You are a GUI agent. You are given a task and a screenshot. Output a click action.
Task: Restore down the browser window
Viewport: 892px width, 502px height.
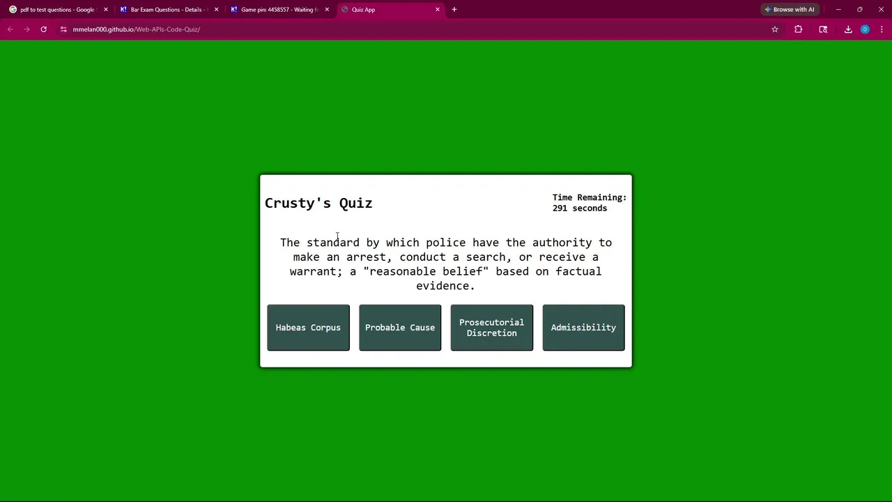click(860, 10)
